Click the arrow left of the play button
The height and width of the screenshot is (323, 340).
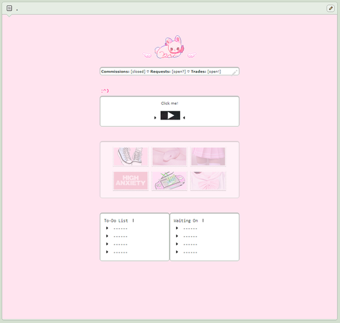tap(155, 118)
